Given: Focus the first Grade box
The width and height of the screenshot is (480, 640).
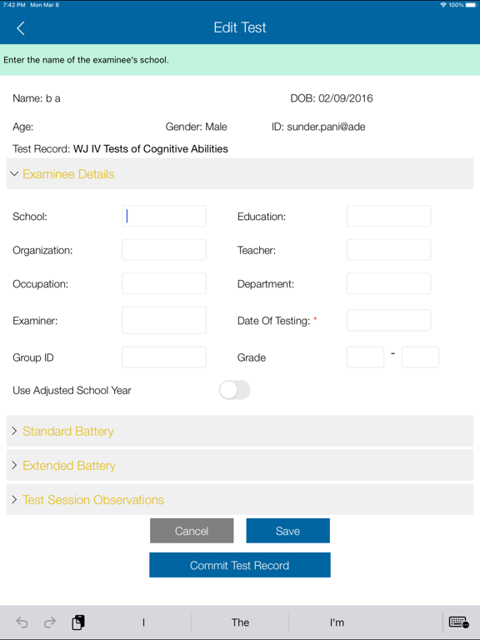Looking at the screenshot, I should 365,357.
